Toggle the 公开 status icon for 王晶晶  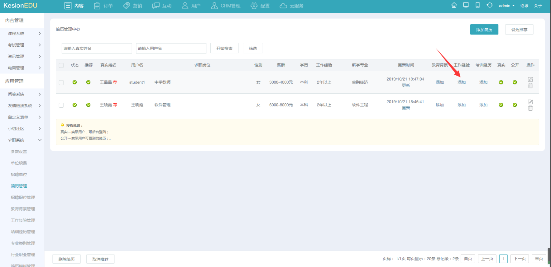515,82
